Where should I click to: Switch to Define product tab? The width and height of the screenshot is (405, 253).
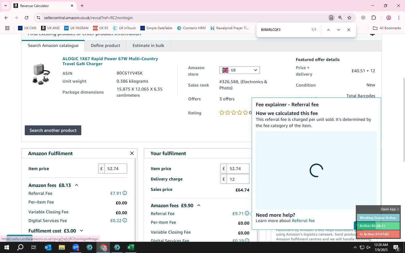(x=105, y=46)
